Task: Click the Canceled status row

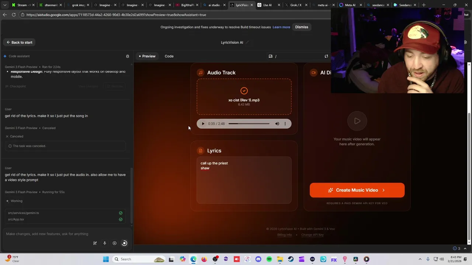Action: click(14, 136)
